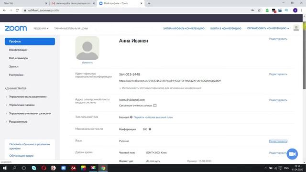The height and width of the screenshot is (172, 306).
Task: Click the browser forward arrow
Action: point(11,11)
